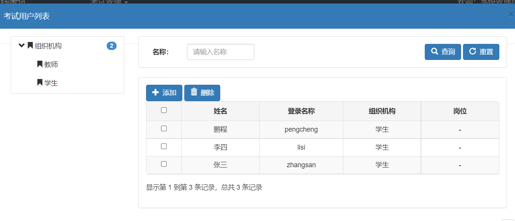Click inside the 名称 input field
Viewport: 515px width, 221px height.
point(220,52)
